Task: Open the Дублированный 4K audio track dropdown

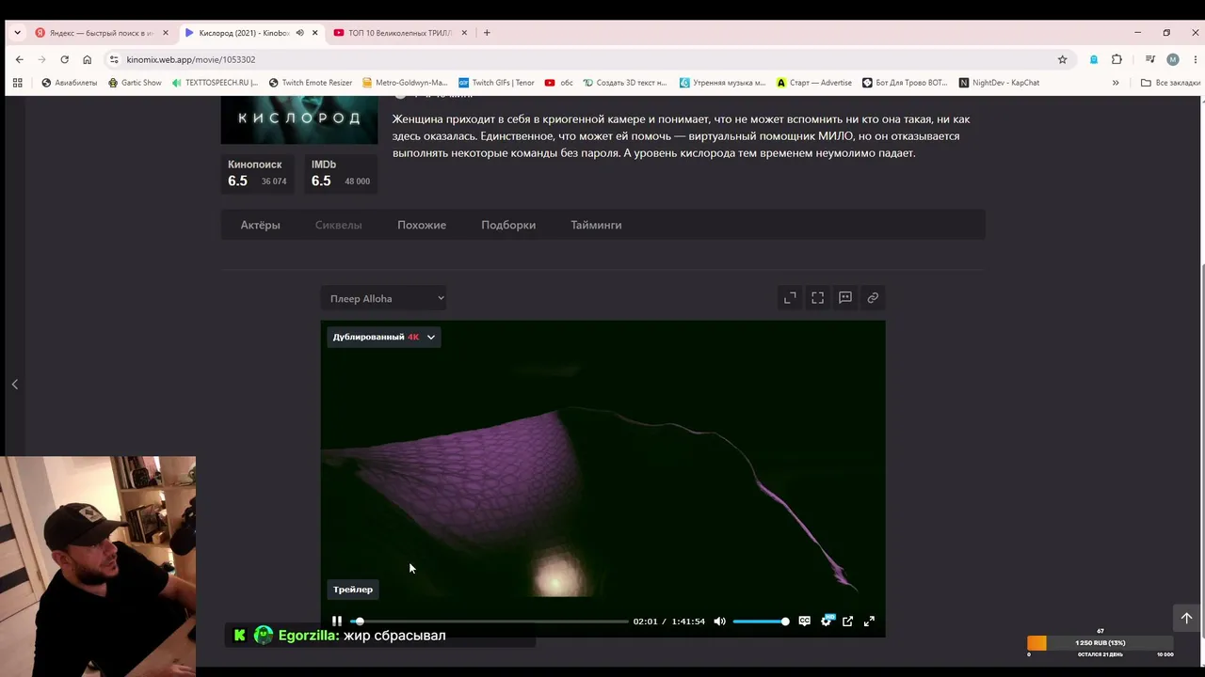Action: pyautogui.click(x=384, y=337)
